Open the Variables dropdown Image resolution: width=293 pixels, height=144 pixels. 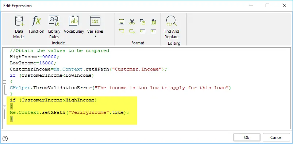point(95,27)
